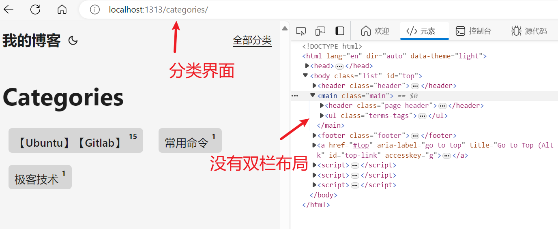Open the browser home page icon
The width and height of the screenshot is (558, 229).
click(62, 9)
